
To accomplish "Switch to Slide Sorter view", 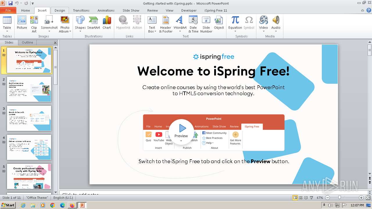I will 301,198.
